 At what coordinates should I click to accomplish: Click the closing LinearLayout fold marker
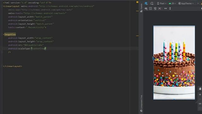pos(2,66)
